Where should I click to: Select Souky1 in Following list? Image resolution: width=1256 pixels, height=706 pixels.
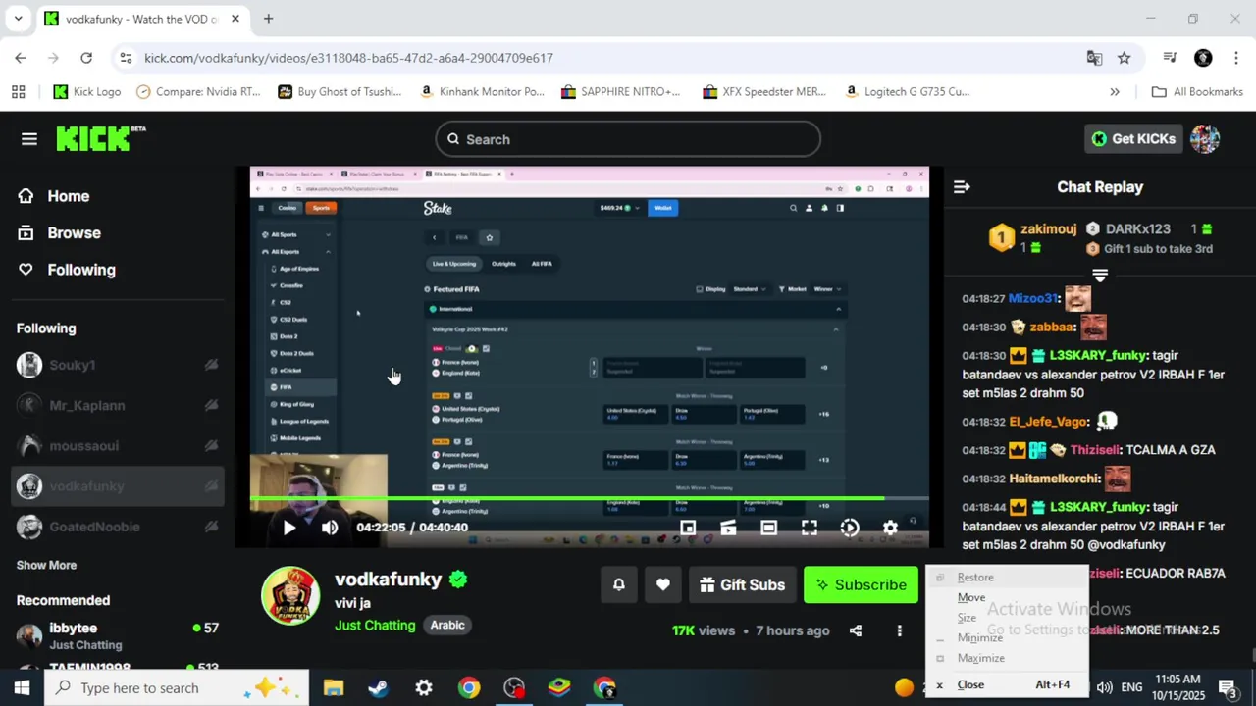coord(118,365)
